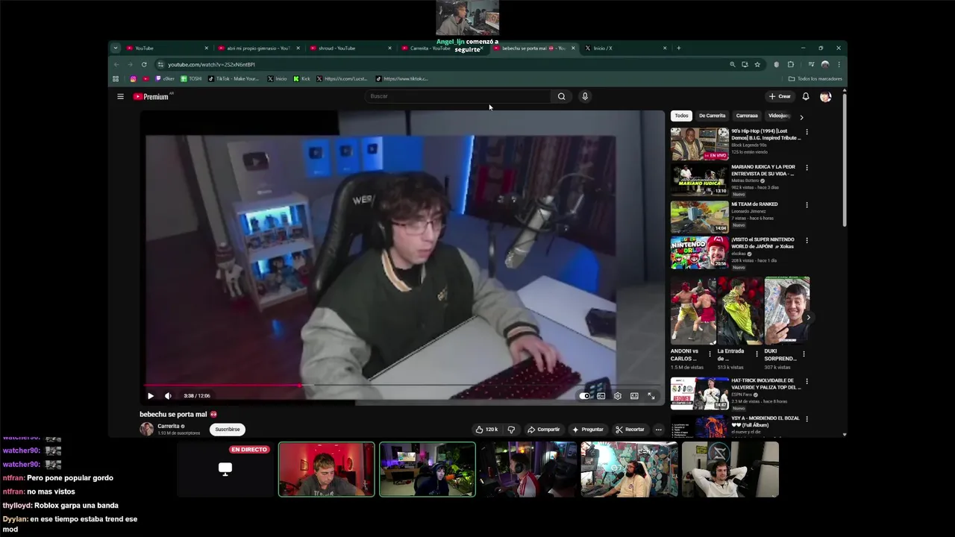
Task: Zoom the page with the magnifier icon
Action: point(733,65)
